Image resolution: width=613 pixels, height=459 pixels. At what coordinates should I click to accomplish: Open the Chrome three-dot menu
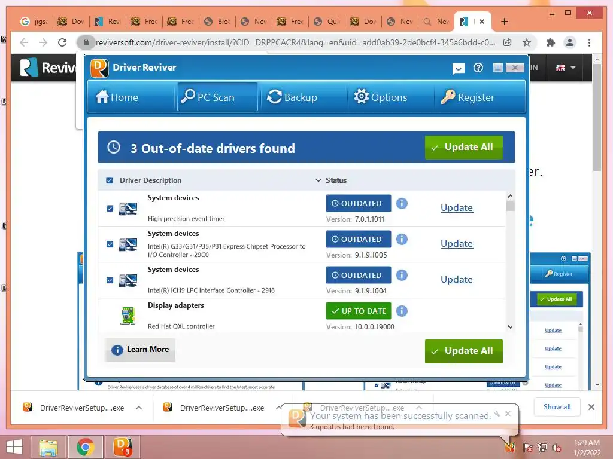pyautogui.click(x=589, y=42)
